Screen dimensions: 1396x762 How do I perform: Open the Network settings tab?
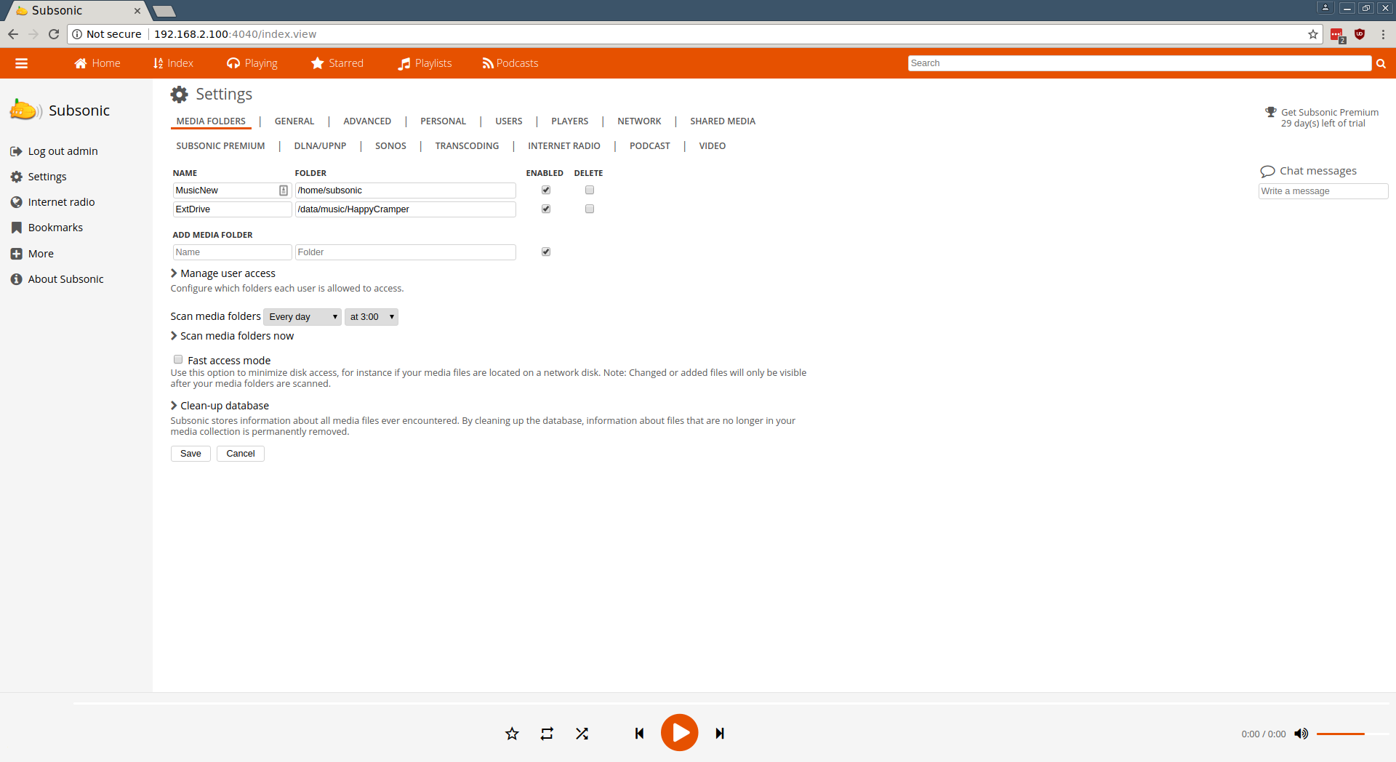640,121
